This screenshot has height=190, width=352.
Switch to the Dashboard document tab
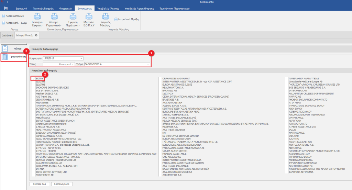pos(7,35)
